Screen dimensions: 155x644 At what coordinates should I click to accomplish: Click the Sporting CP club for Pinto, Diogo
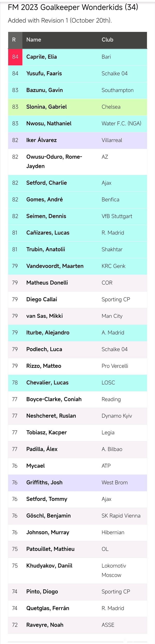116,592
